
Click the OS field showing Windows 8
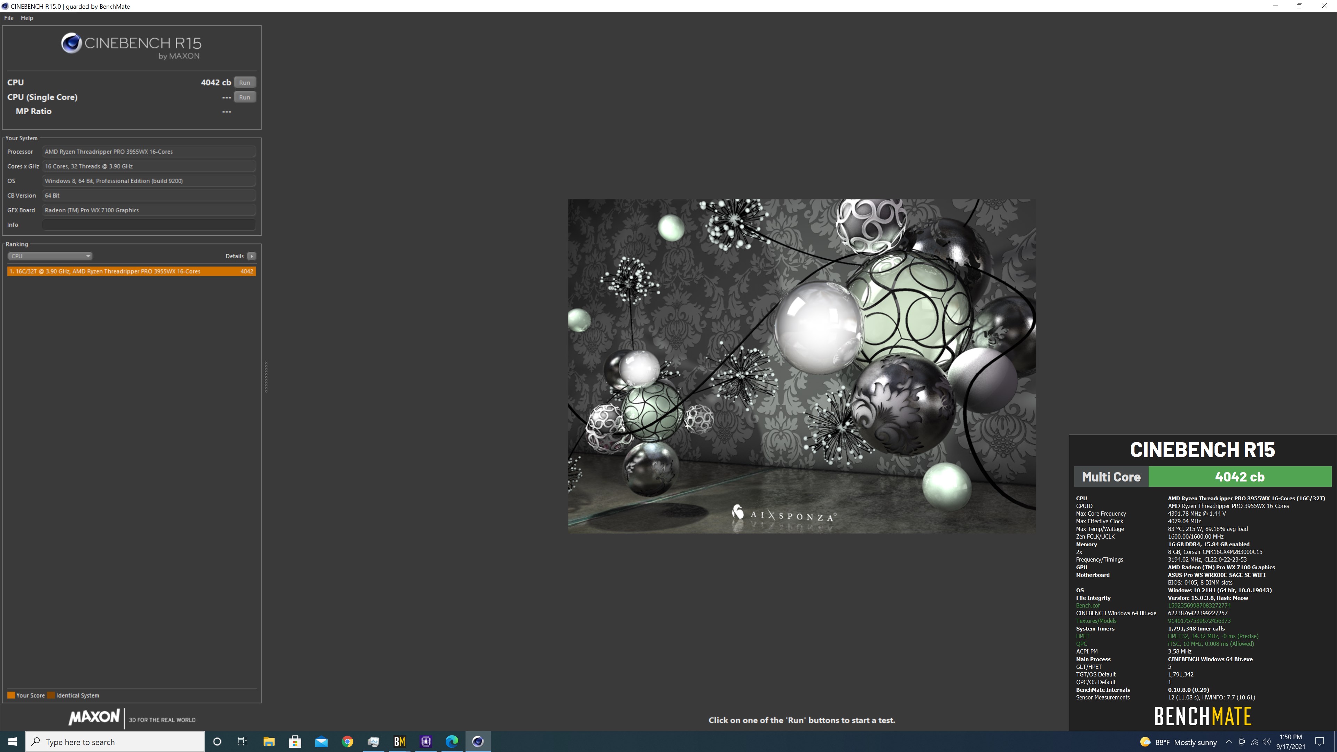pyautogui.click(x=149, y=181)
